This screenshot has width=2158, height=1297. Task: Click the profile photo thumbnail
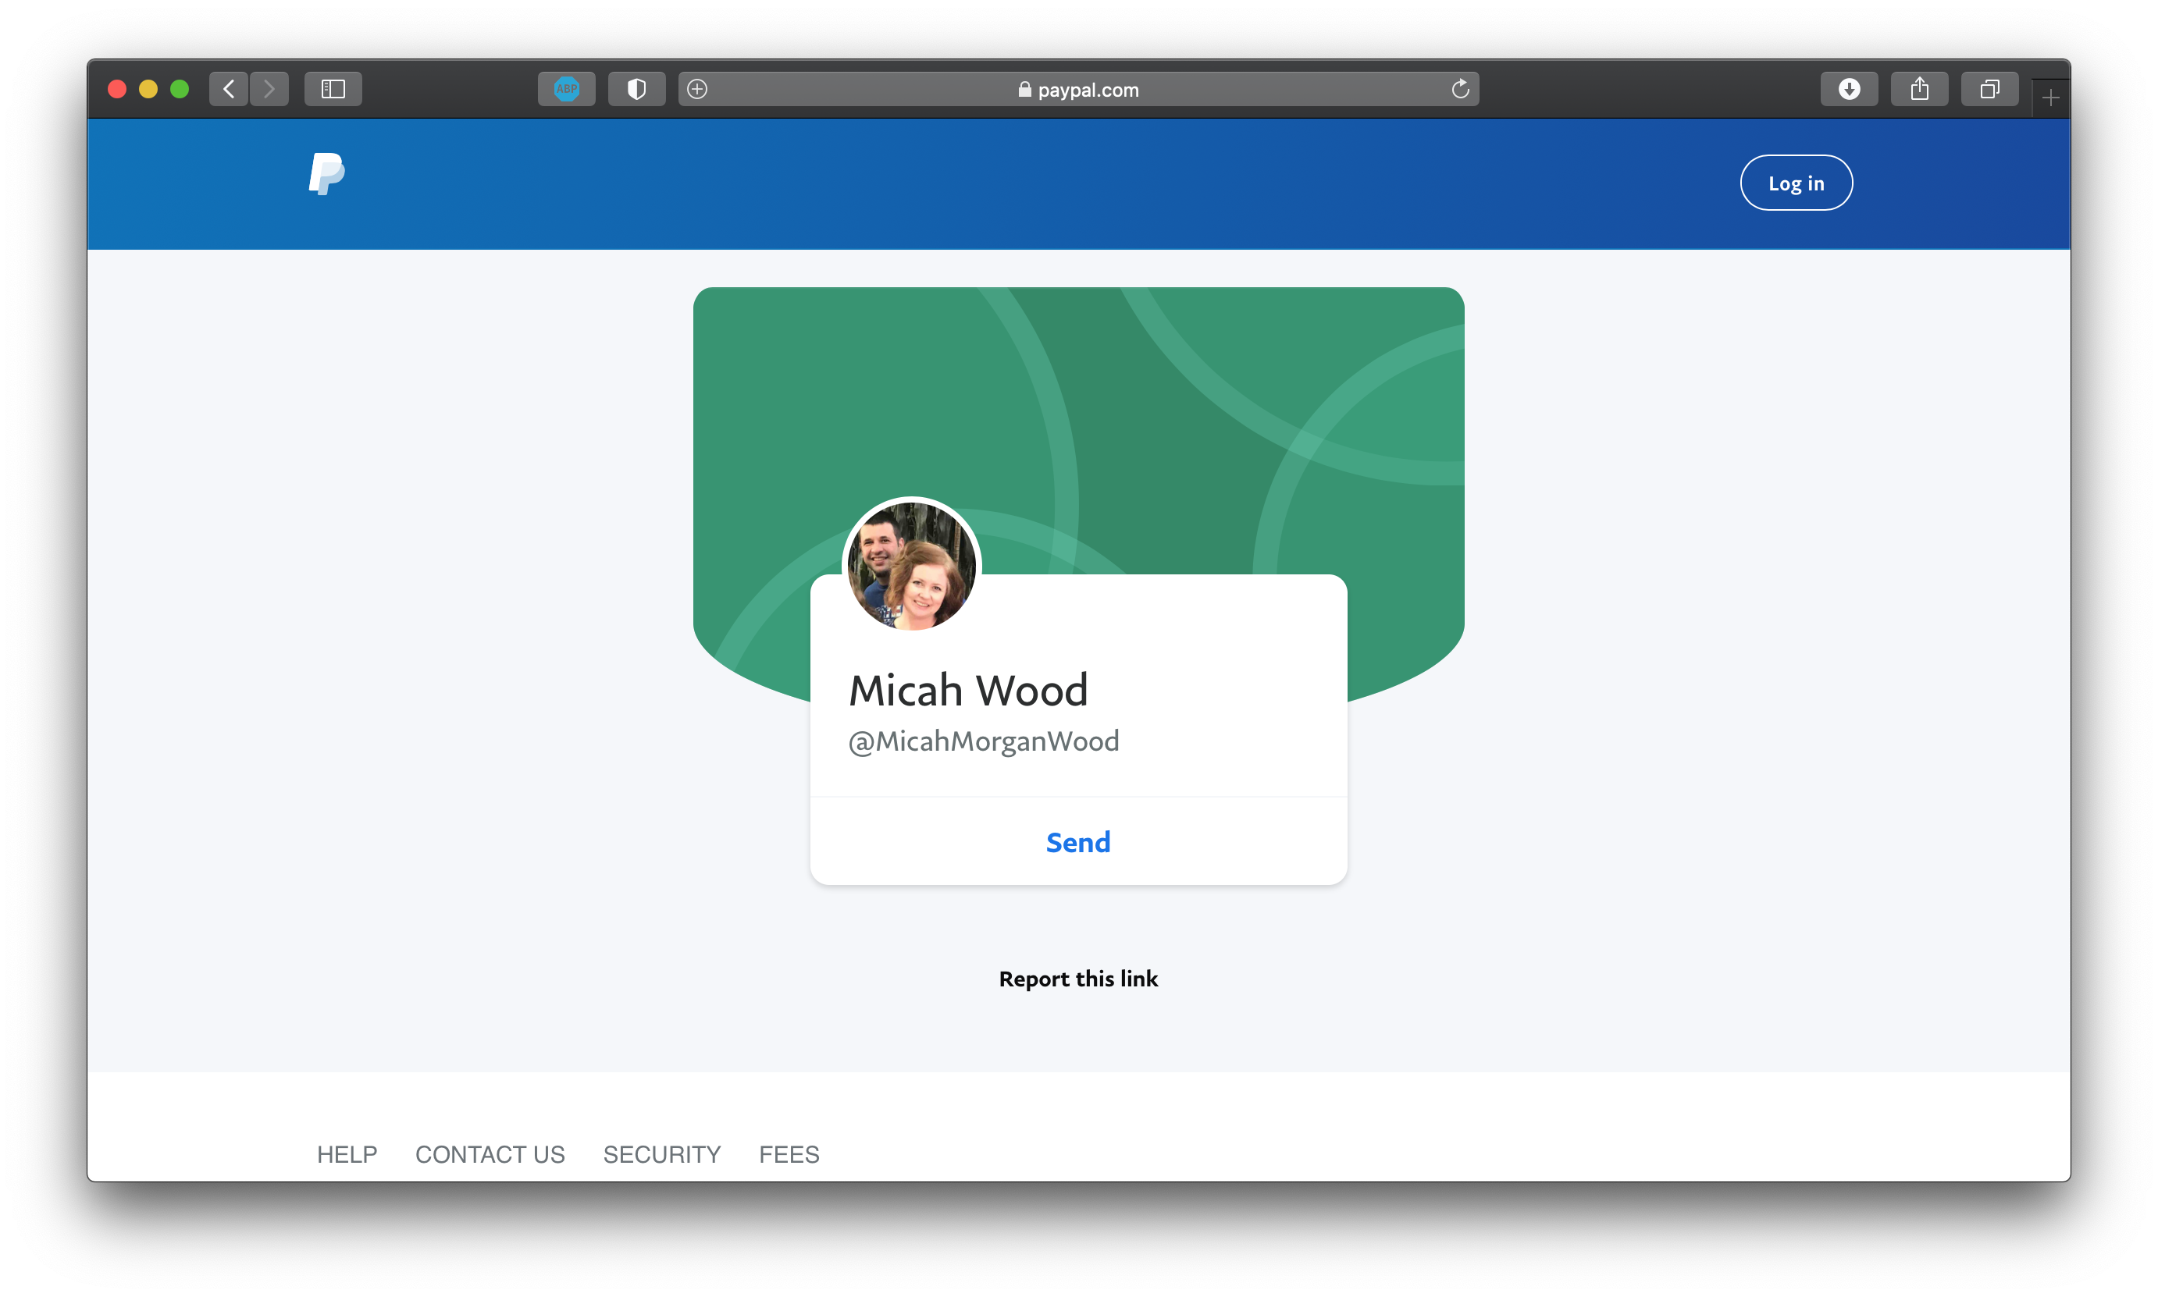pos(912,567)
